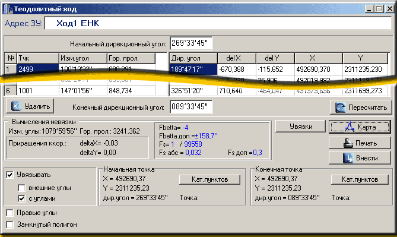Maximize the Теодолитный ход window
The height and width of the screenshot is (237, 397).
tap(379, 9)
